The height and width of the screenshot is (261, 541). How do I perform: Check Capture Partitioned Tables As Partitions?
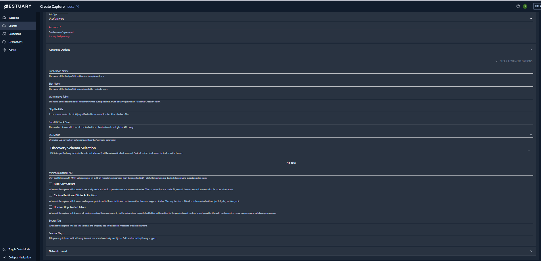(x=50, y=195)
